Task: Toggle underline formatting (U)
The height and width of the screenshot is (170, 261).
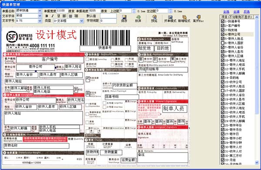Action: [59, 16]
